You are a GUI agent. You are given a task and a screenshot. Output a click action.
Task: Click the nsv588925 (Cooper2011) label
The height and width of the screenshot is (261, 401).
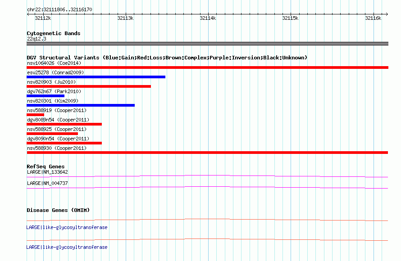(x=57, y=129)
